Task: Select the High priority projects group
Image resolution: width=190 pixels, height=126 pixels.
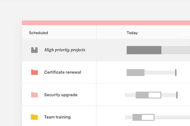Action: 65,50
